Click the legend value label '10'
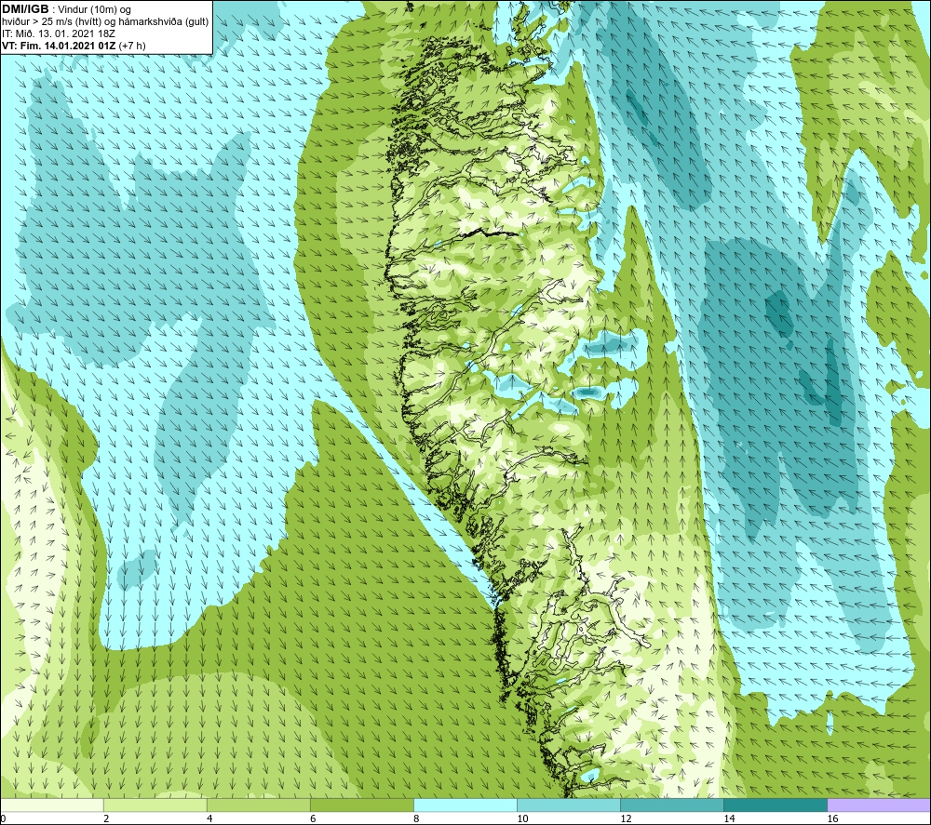The image size is (931, 825). (522, 819)
